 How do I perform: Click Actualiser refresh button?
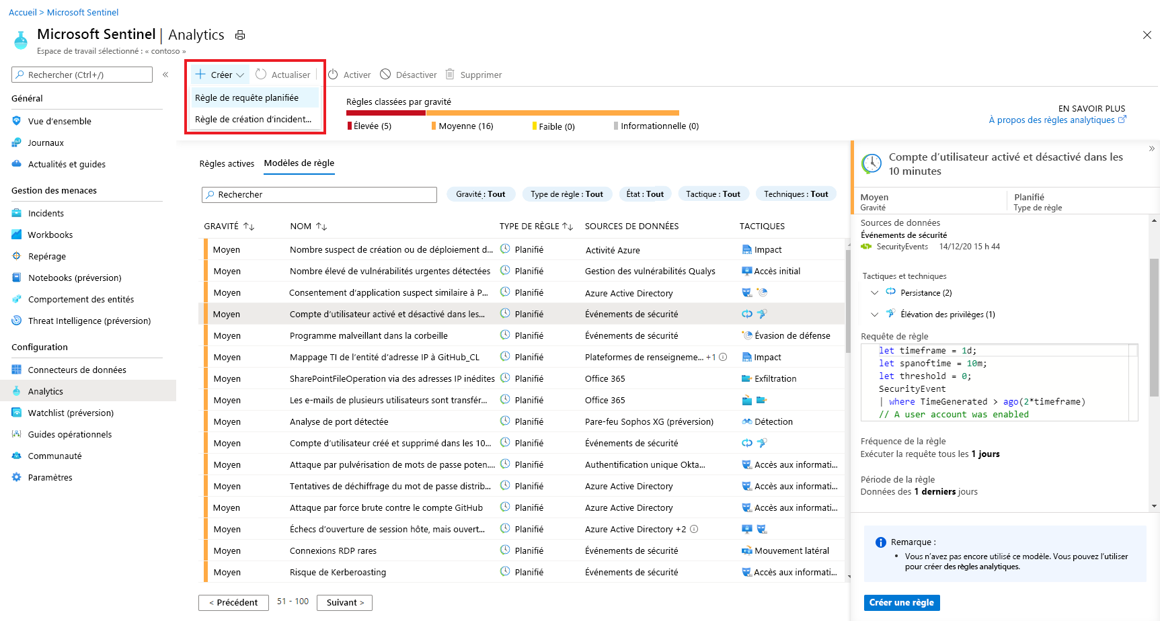coord(283,75)
